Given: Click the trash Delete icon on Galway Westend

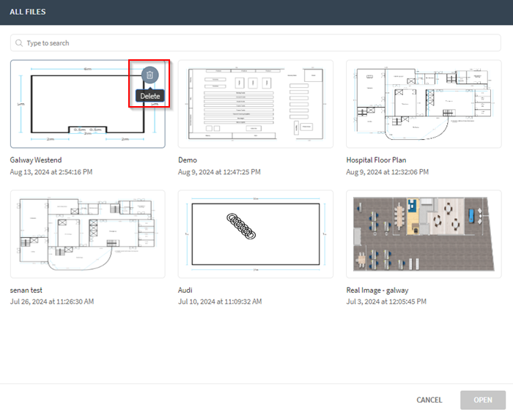Looking at the screenshot, I should [150, 75].
